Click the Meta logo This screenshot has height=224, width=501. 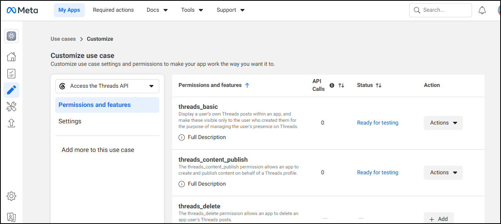tap(22, 10)
